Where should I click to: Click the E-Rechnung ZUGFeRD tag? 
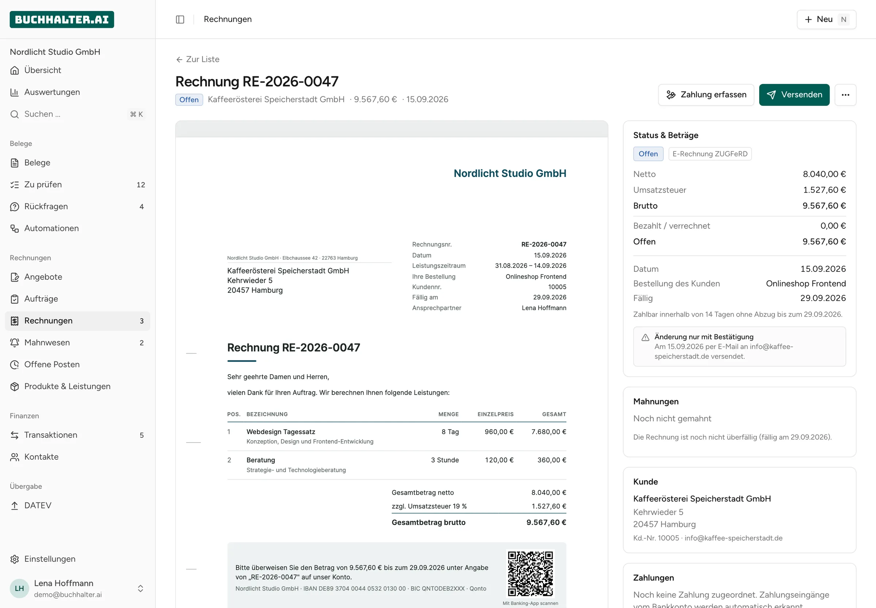click(x=710, y=154)
